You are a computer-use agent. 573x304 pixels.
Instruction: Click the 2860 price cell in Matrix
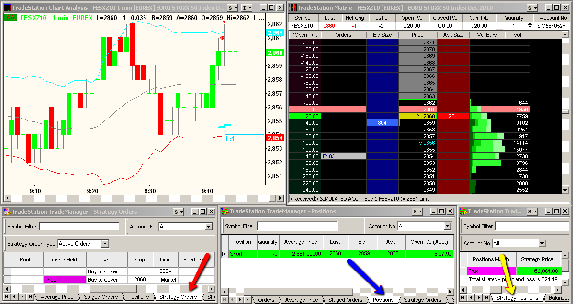(x=417, y=116)
